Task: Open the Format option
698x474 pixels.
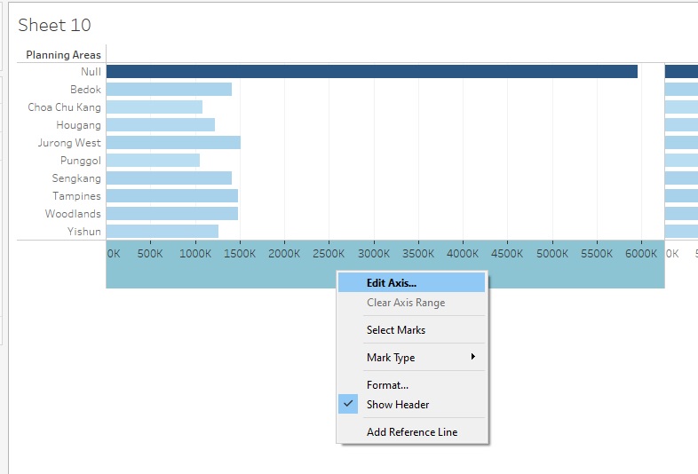Action: tap(387, 385)
